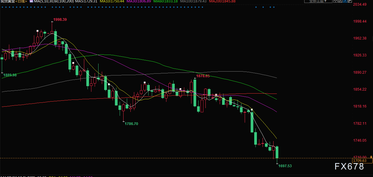This screenshot has height=177, width=373.
Task: Open MA(5,10,30,60,100,200) parameter settings
Action: click(53, 1)
